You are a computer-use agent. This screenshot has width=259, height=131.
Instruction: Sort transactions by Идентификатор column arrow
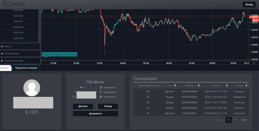(x=160, y=86)
